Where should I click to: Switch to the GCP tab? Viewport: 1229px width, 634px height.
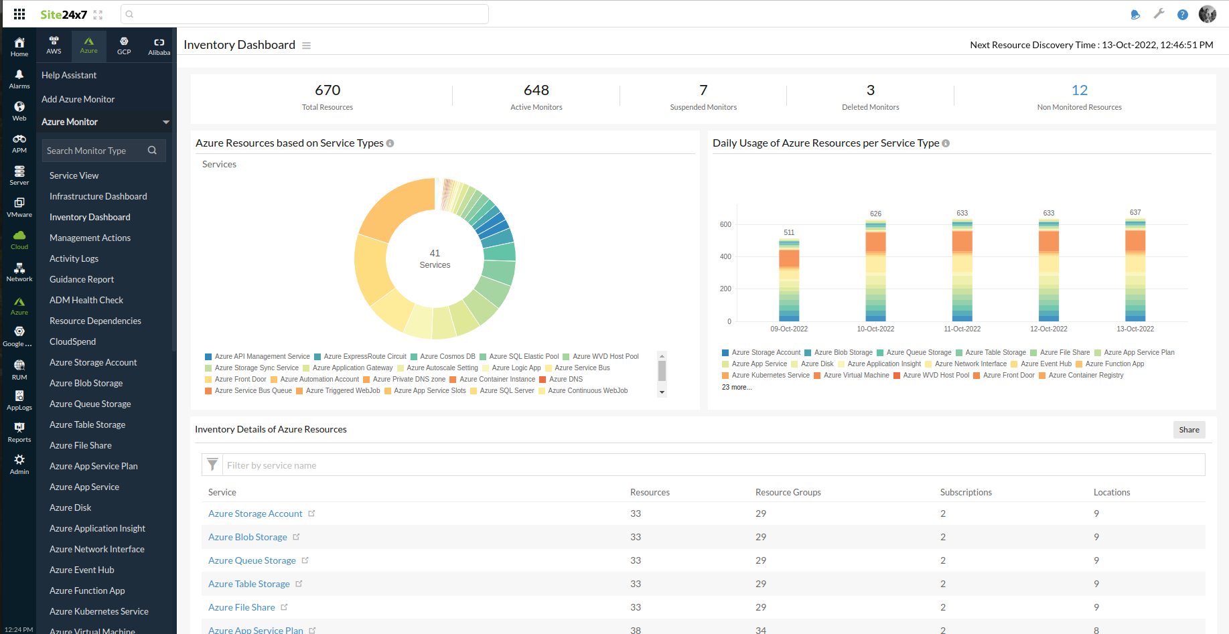point(123,46)
